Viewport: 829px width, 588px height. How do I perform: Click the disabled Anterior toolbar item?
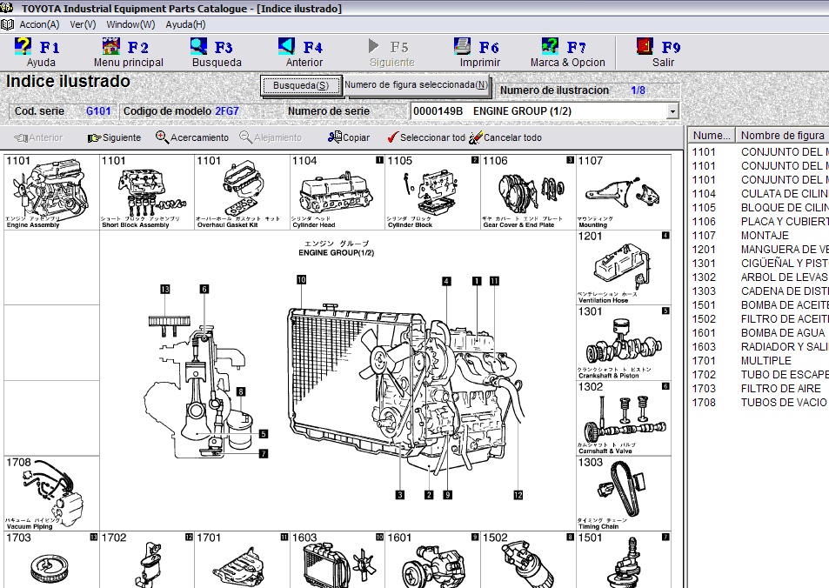click(38, 137)
